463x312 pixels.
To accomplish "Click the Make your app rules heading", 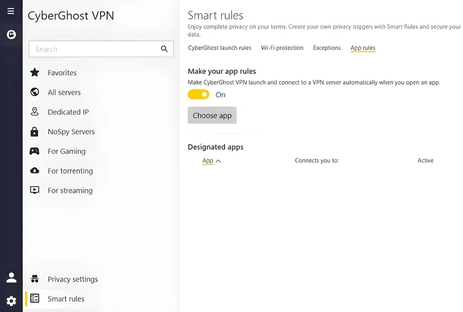I will coord(222,71).
